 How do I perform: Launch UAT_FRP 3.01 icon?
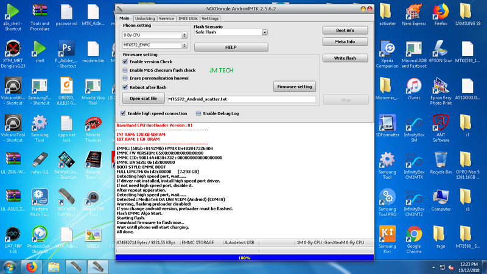(13, 240)
